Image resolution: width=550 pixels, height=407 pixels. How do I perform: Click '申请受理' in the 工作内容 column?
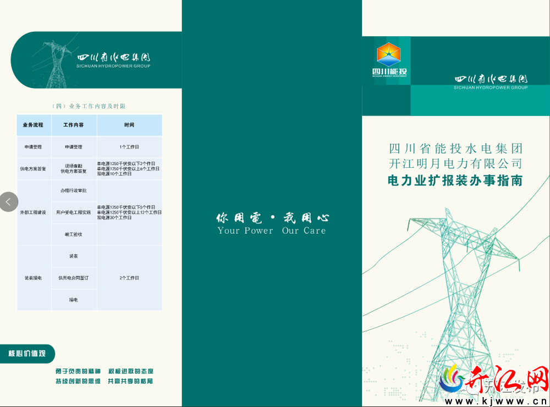pos(74,147)
